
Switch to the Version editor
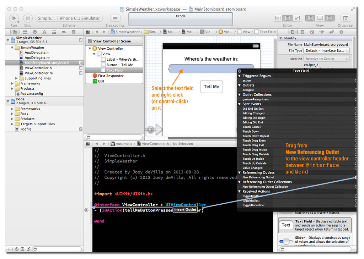click(297, 18)
